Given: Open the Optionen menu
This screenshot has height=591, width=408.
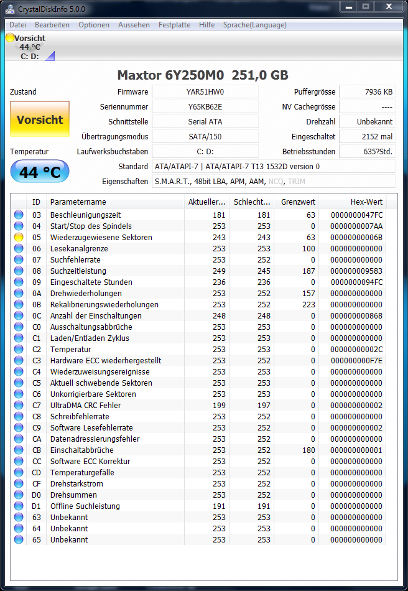Looking at the screenshot, I should click(94, 25).
